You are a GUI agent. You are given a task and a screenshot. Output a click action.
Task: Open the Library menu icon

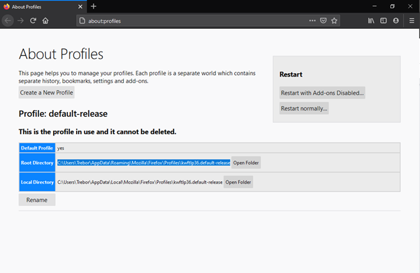click(371, 21)
